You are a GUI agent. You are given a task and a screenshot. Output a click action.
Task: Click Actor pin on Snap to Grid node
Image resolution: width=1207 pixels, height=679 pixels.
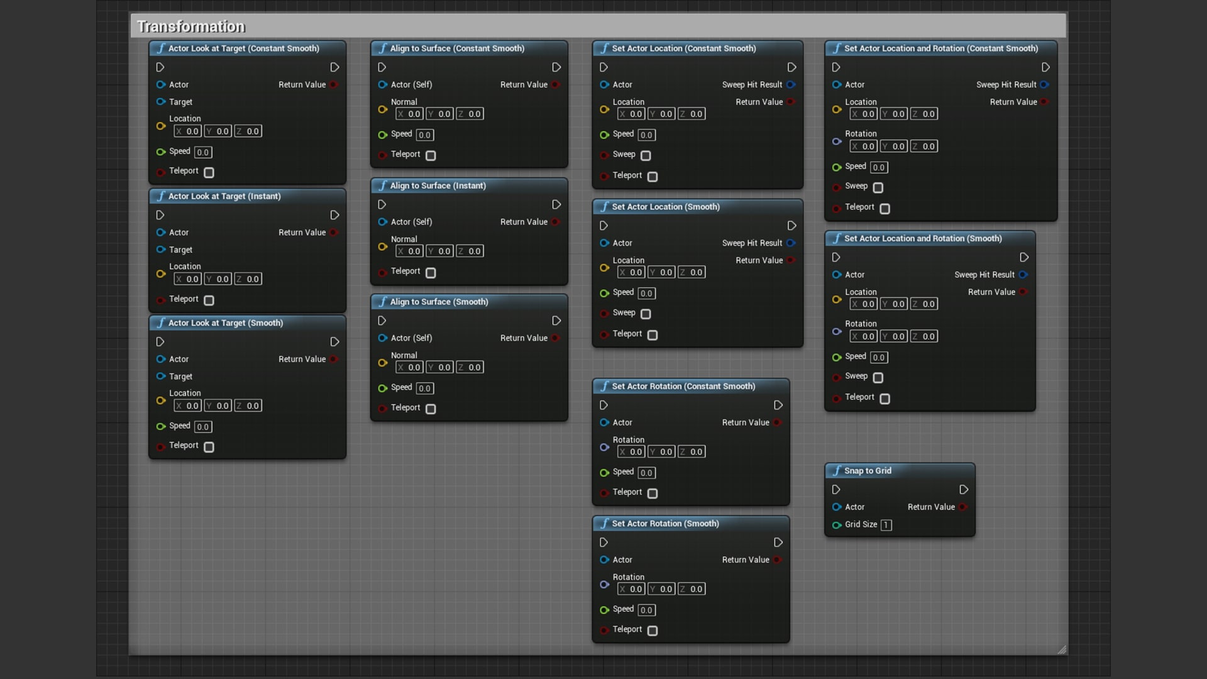point(837,507)
